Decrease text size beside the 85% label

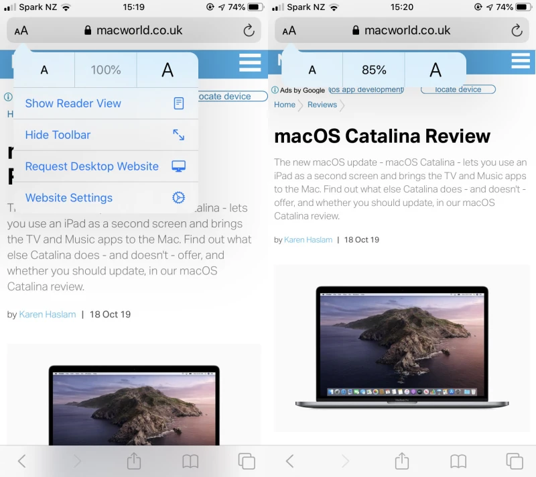(x=312, y=70)
